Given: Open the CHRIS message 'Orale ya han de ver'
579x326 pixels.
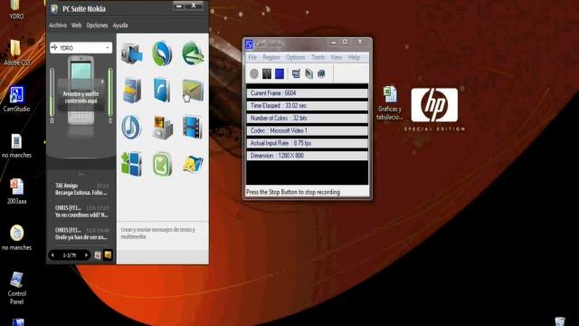Looking at the screenshot, I should [81, 234].
